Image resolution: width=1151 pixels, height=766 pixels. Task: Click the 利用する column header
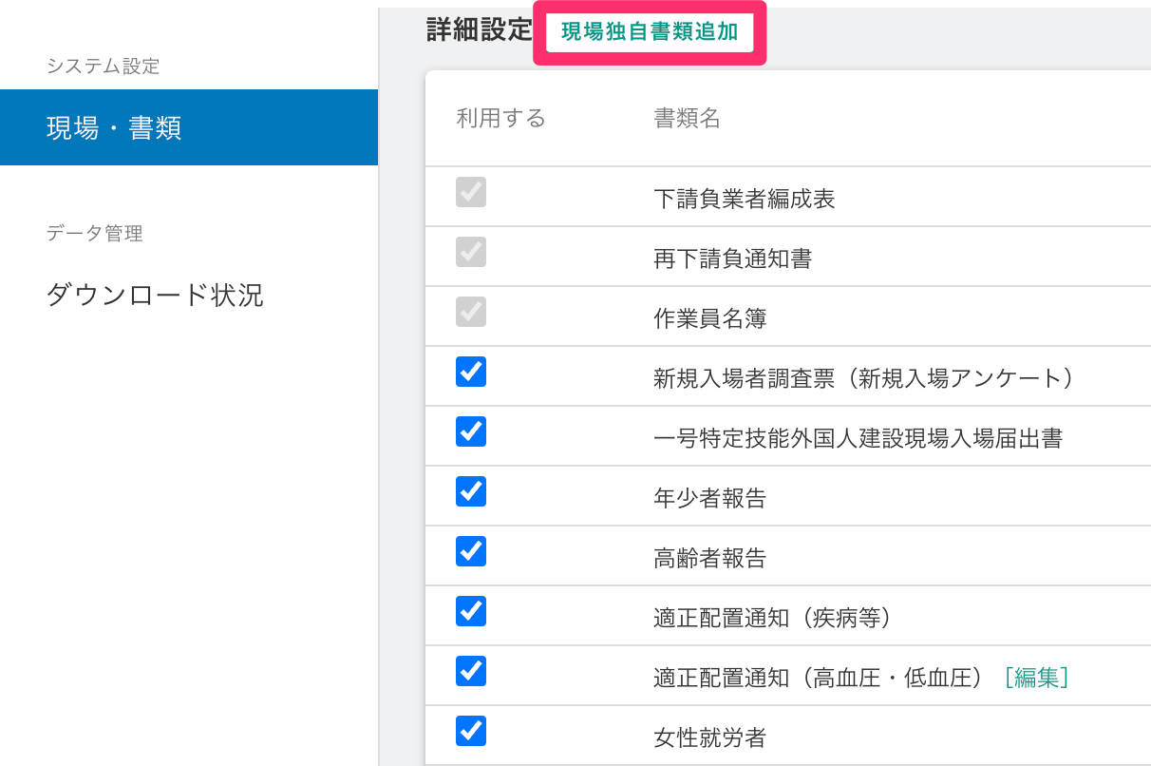click(501, 118)
